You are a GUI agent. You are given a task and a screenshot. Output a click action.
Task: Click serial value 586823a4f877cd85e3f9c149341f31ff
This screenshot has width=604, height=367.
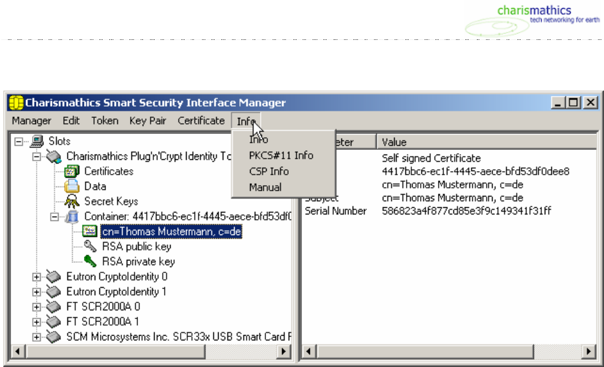coord(466,211)
